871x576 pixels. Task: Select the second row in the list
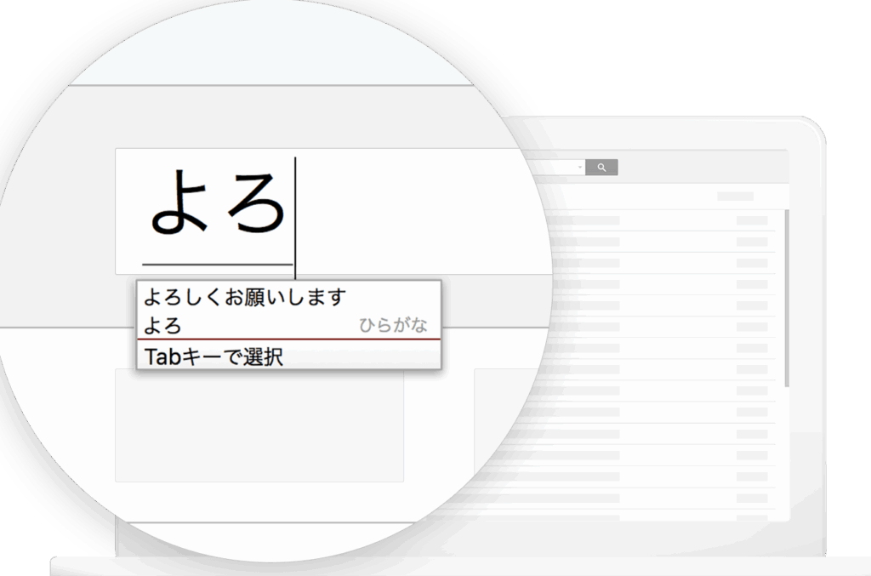[x=663, y=242]
